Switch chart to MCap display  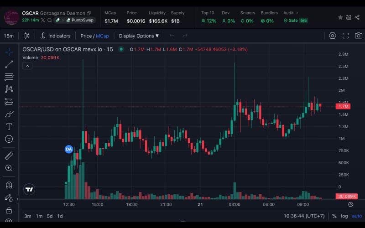click(102, 36)
